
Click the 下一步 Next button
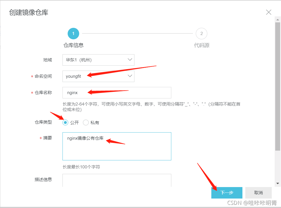227,193
